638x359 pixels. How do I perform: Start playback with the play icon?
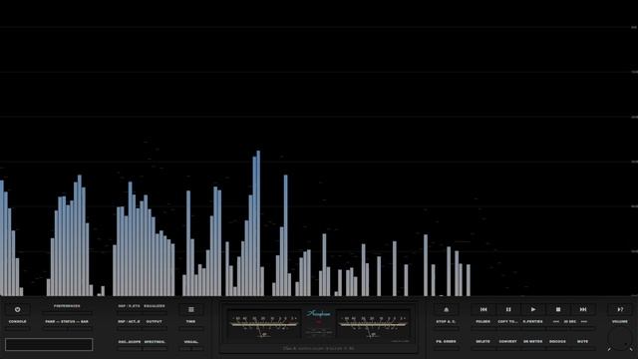[533, 309]
